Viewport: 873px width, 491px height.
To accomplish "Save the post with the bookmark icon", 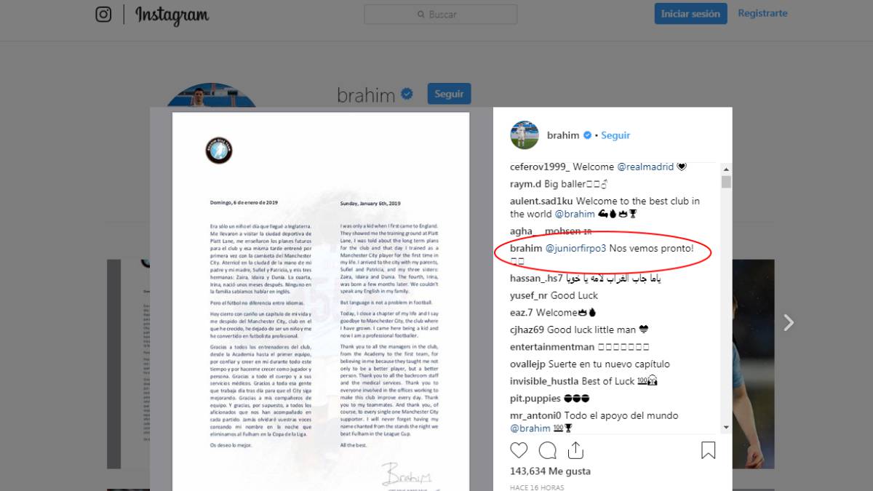I will coord(708,450).
